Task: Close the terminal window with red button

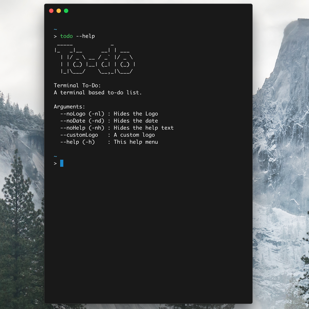Action: (x=51, y=11)
